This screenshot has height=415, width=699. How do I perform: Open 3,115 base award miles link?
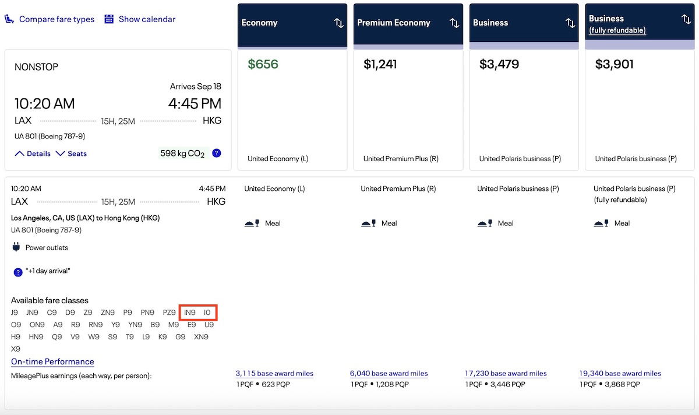click(x=274, y=374)
